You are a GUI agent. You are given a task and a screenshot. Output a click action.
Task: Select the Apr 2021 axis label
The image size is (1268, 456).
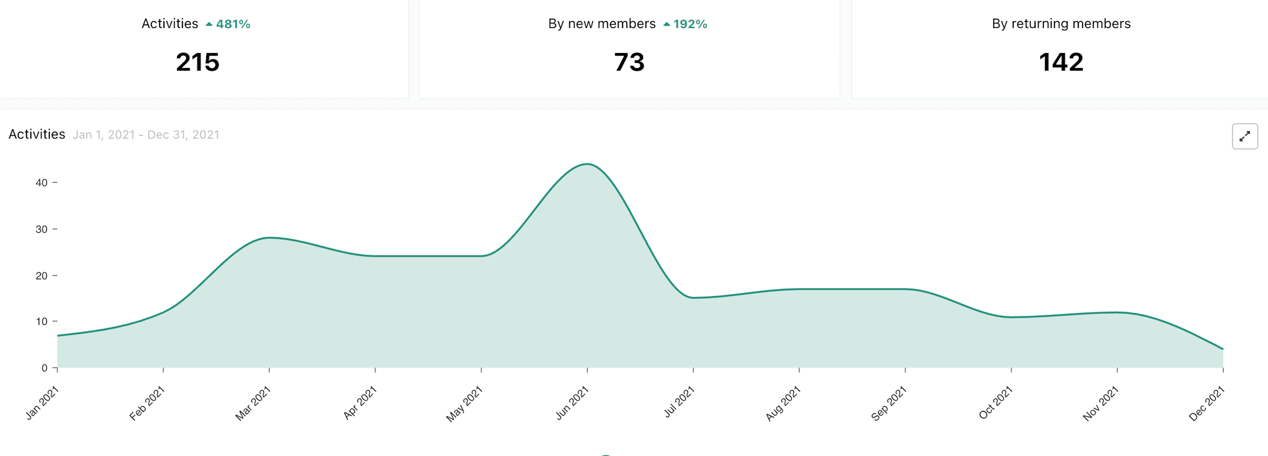click(360, 403)
